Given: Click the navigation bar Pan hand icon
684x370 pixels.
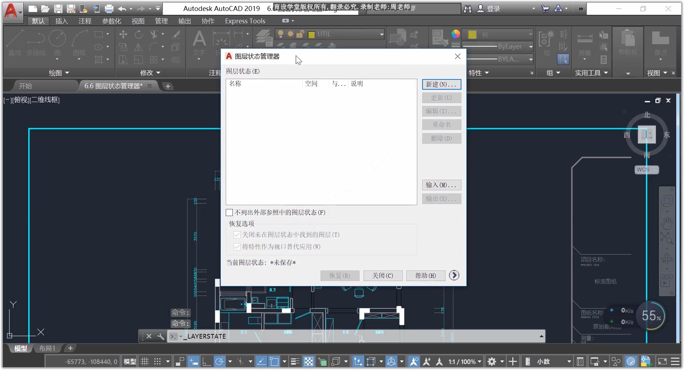Looking at the screenshot, I should point(667,223).
